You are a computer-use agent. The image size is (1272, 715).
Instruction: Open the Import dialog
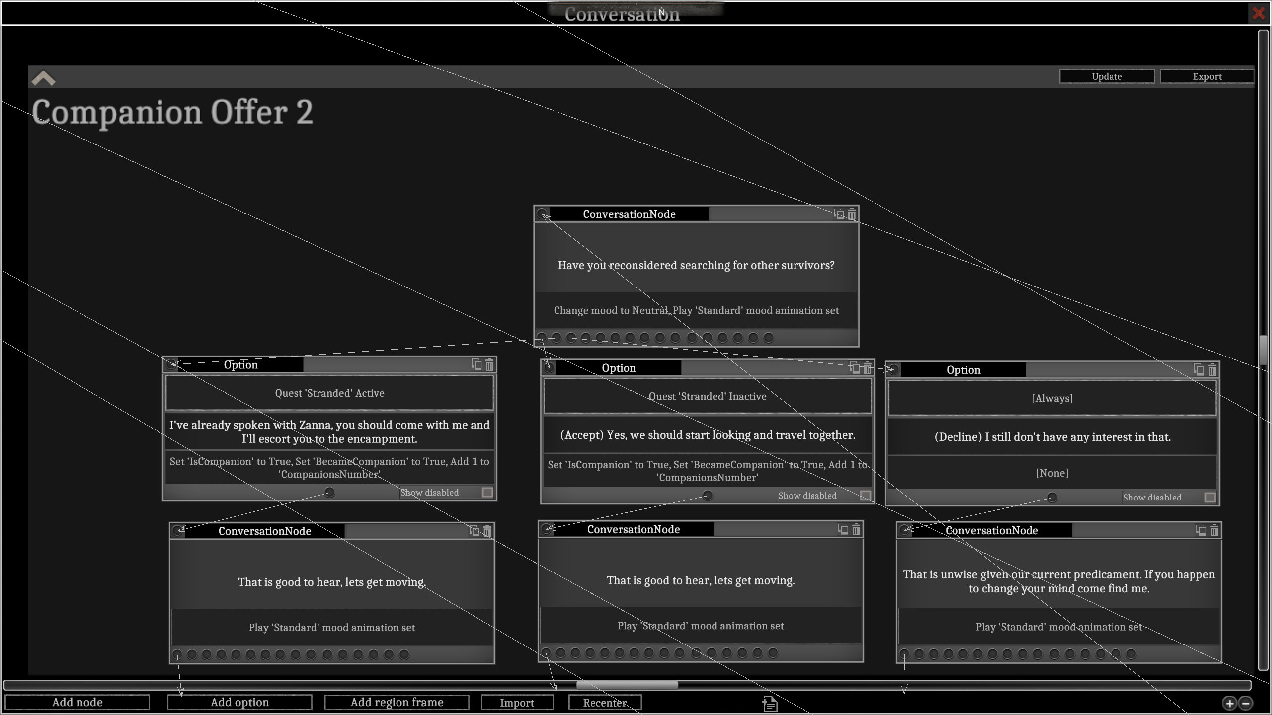click(x=517, y=702)
